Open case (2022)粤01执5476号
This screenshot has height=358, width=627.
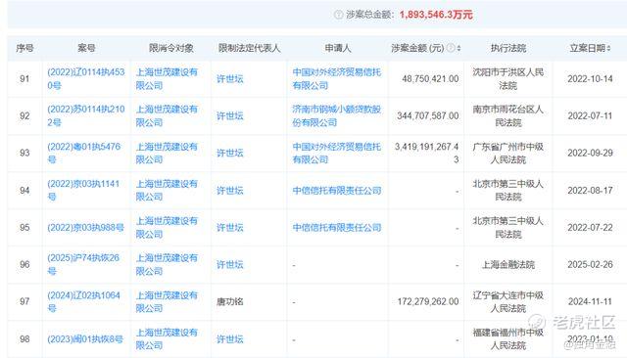click(83, 153)
